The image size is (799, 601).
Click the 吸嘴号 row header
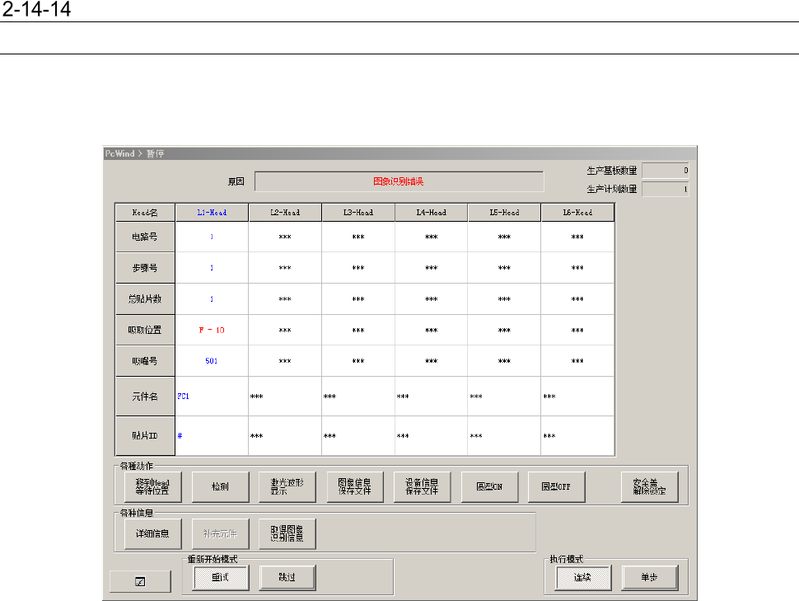145,361
